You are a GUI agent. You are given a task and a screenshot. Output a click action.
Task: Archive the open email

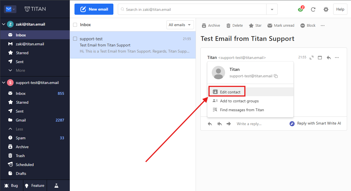(x=211, y=25)
